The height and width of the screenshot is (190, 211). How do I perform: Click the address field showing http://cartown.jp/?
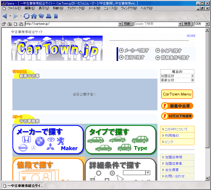click(72, 24)
